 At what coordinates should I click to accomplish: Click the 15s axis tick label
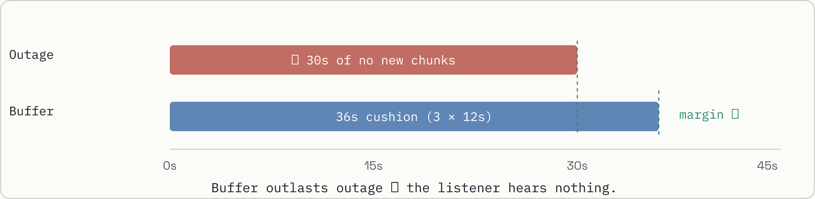pyautogui.click(x=374, y=166)
